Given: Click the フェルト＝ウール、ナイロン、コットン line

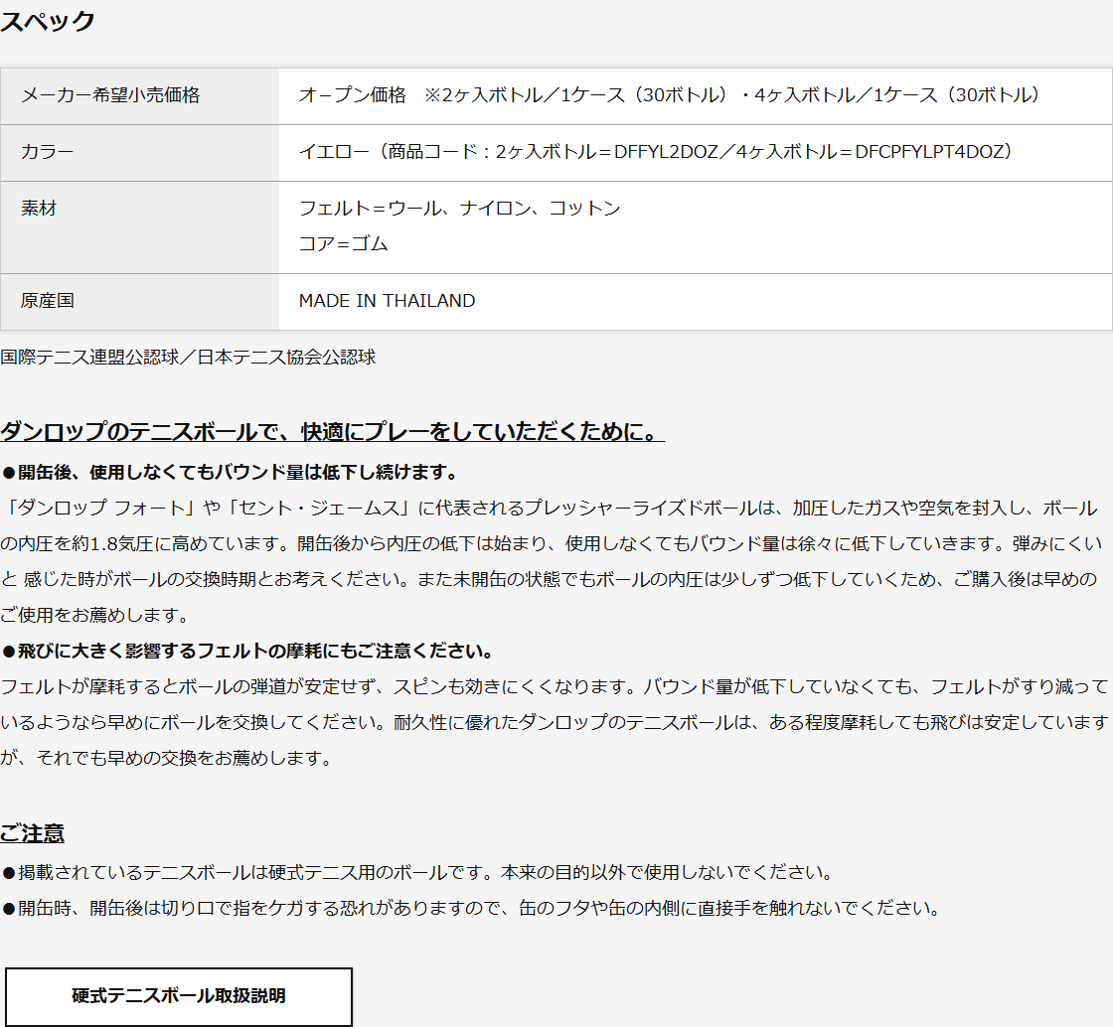Looking at the screenshot, I should 460,208.
